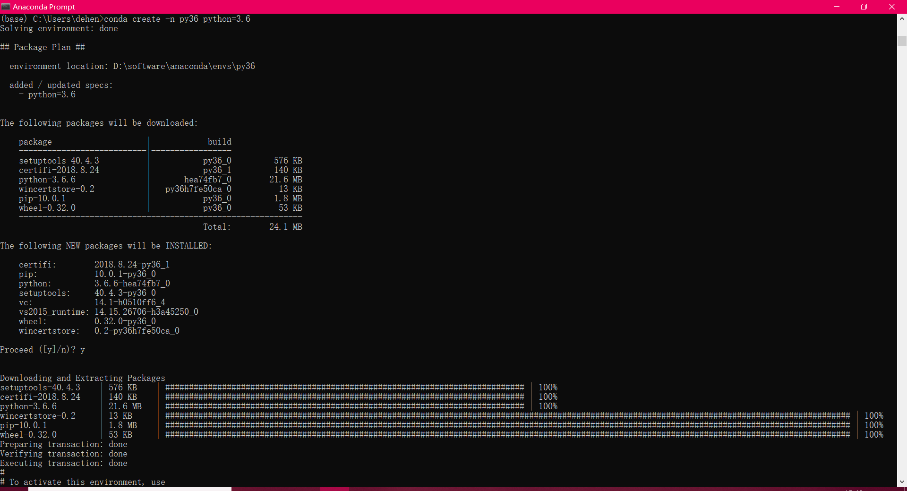Click the 'py36h7fe50ca_0' build value
The width and height of the screenshot is (907, 491).
(x=198, y=189)
